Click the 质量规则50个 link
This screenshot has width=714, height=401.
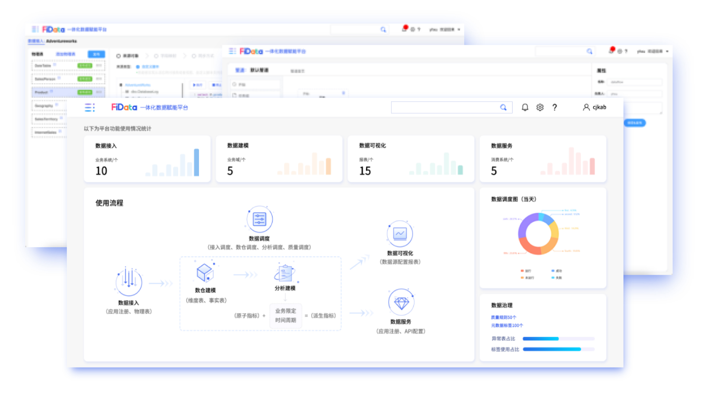pos(504,317)
